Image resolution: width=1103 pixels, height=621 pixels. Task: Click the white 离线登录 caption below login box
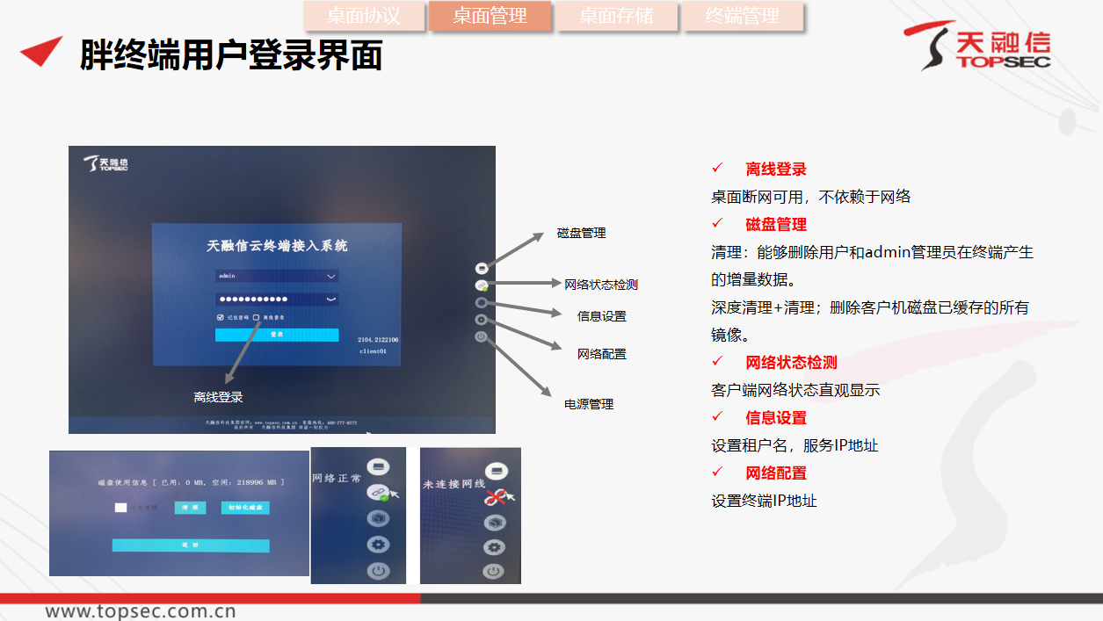pyautogui.click(x=218, y=397)
